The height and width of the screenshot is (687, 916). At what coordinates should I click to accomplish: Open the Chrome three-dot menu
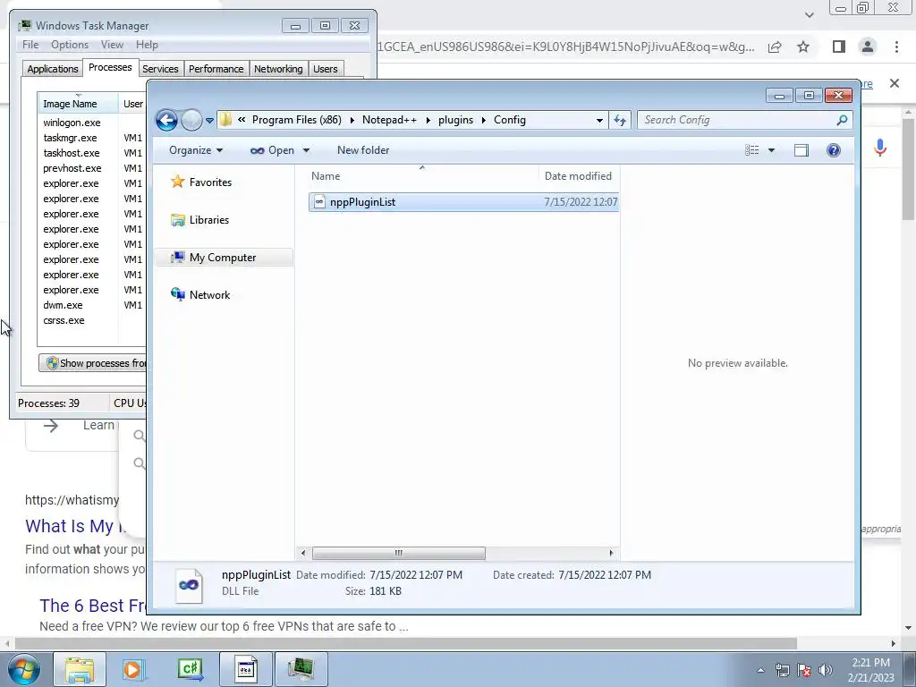(896, 47)
